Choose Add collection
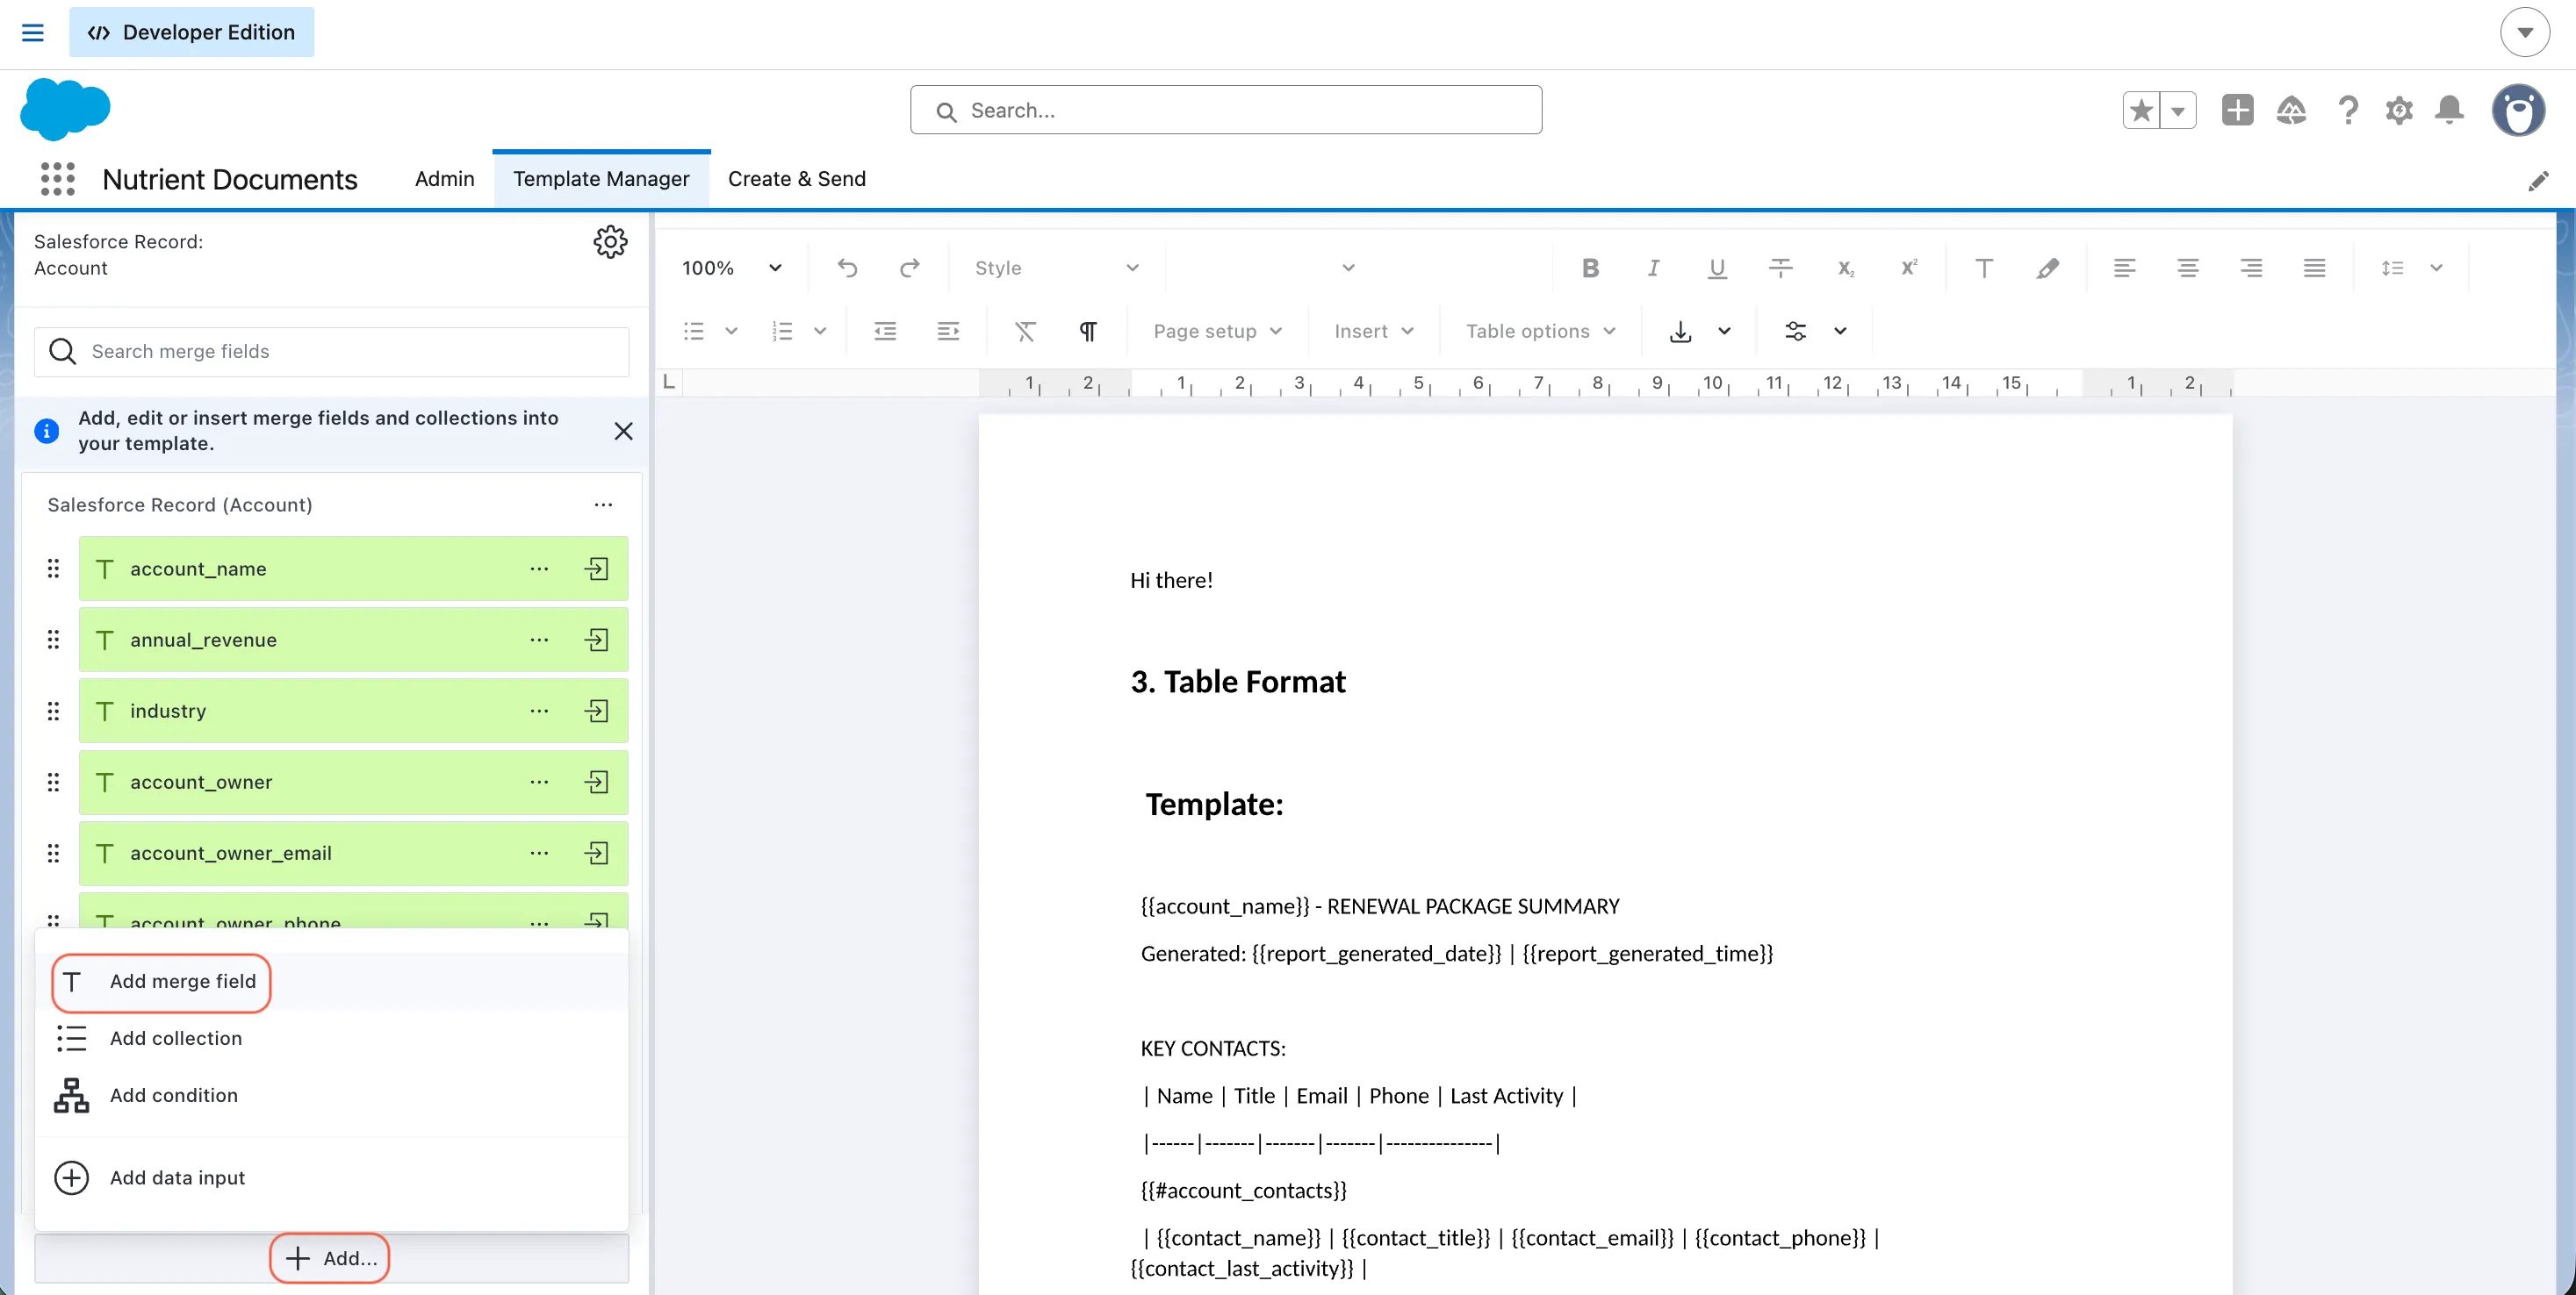 coord(332,1039)
